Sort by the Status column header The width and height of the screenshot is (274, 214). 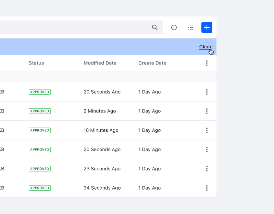tap(36, 63)
